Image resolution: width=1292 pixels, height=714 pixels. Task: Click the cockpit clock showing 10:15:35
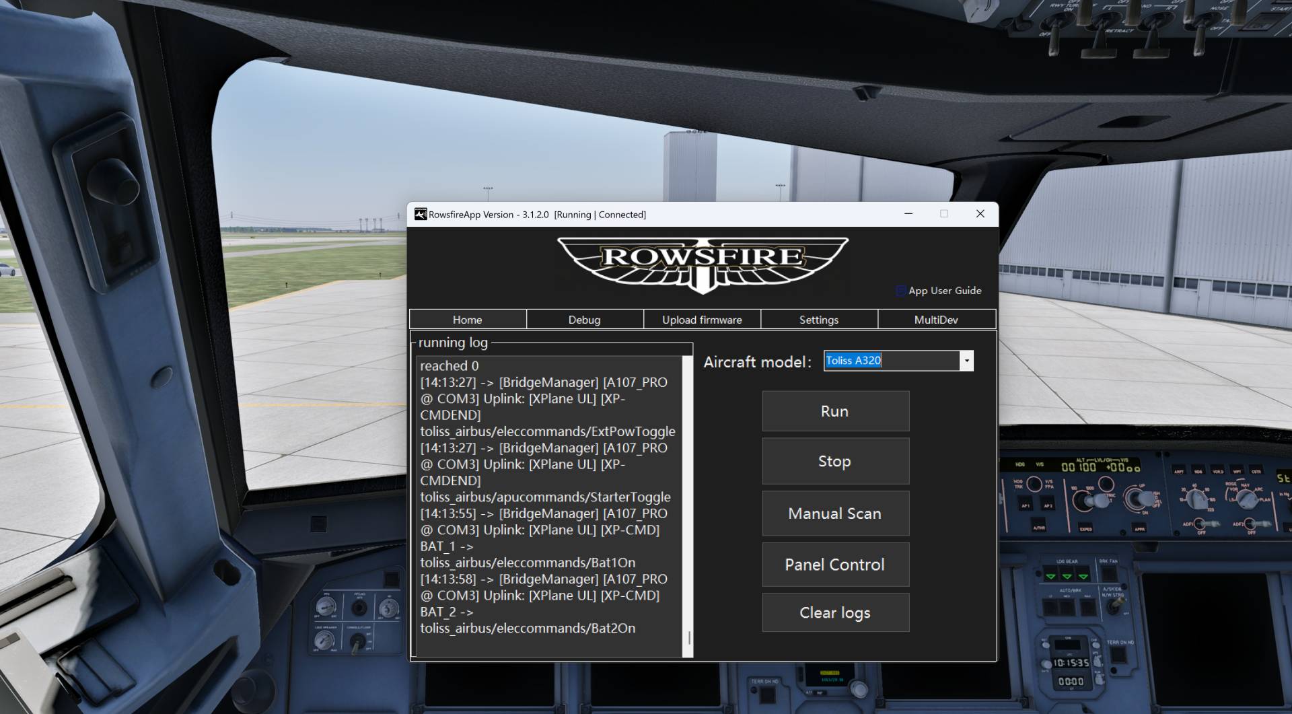[x=1071, y=663]
